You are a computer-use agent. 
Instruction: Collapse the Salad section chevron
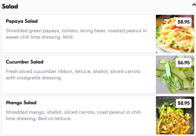pos(194,4)
